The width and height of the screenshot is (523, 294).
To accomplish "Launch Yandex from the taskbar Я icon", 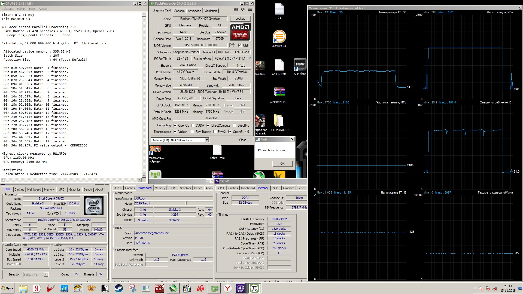I will 37,288.
